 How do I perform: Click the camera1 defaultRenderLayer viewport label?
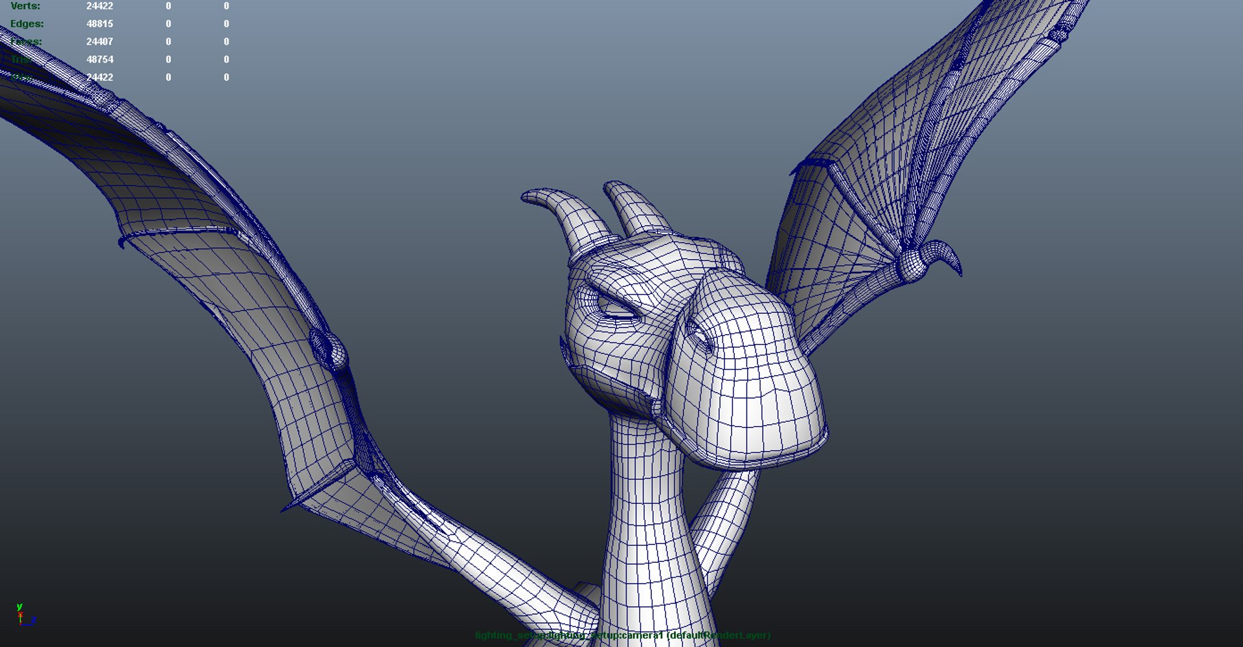click(623, 635)
